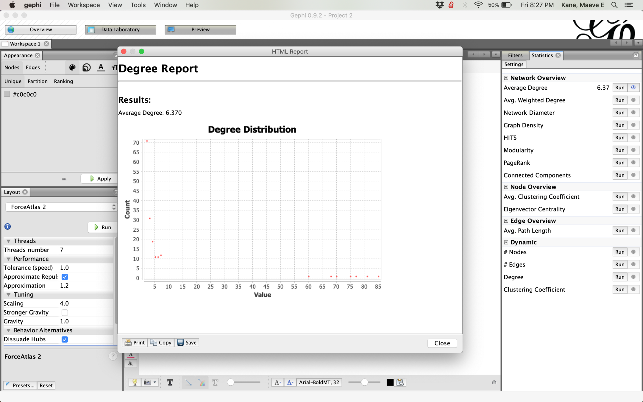Click the black label color swatch
643x402 pixels.
[x=390, y=382]
